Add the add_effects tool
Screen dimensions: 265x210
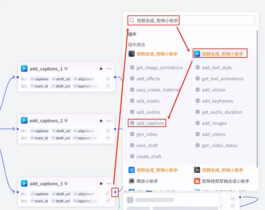click(x=145, y=79)
